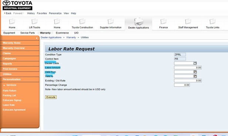Open the Supplier Information folder icon

click(110, 21)
